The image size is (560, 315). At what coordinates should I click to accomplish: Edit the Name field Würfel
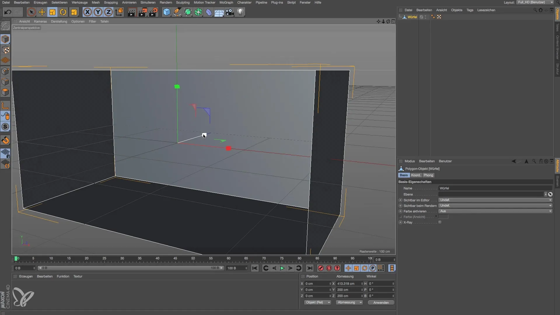[x=495, y=188]
